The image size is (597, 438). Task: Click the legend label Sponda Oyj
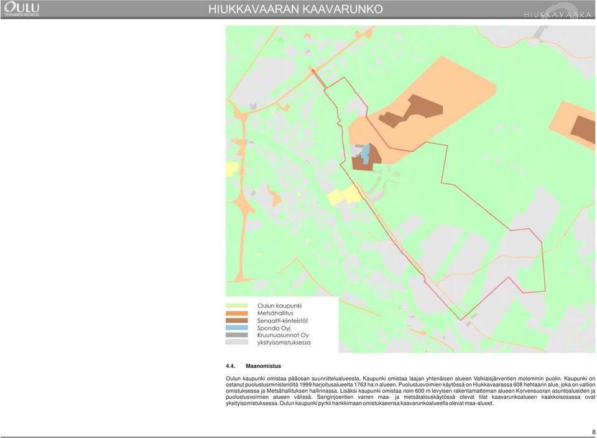[274, 328]
